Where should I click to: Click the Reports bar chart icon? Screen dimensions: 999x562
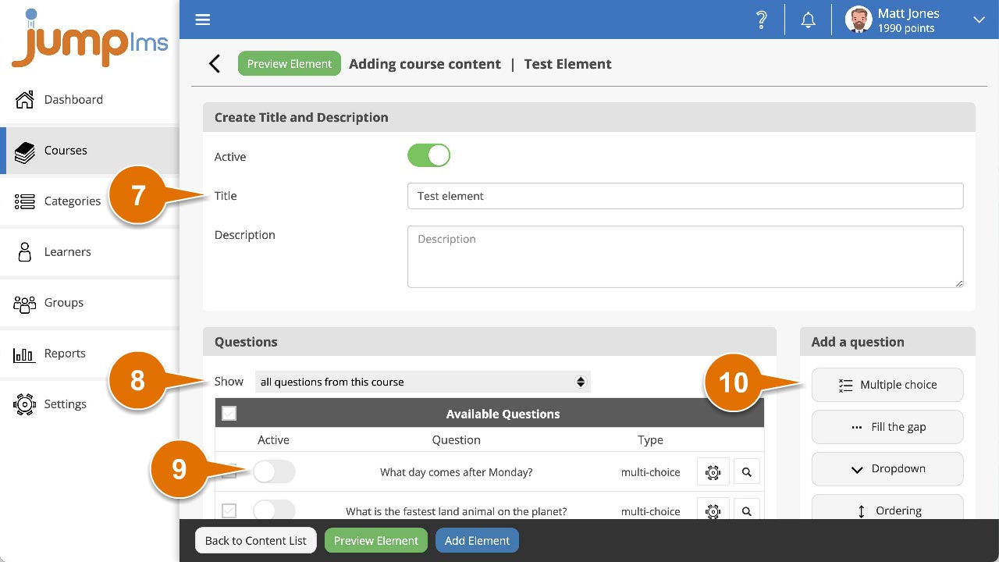(25, 354)
